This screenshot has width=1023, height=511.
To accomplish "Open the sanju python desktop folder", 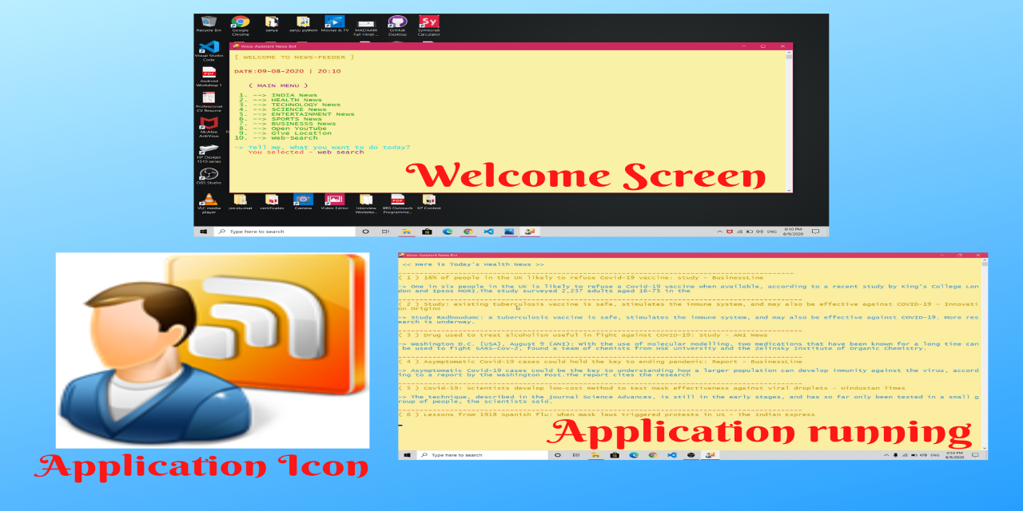I will pyautogui.click(x=303, y=25).
